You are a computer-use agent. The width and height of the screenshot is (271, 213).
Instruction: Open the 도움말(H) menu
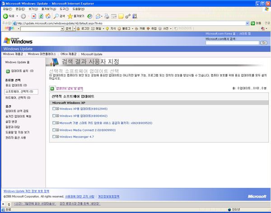pyautogui.click(x=79, y=9)
